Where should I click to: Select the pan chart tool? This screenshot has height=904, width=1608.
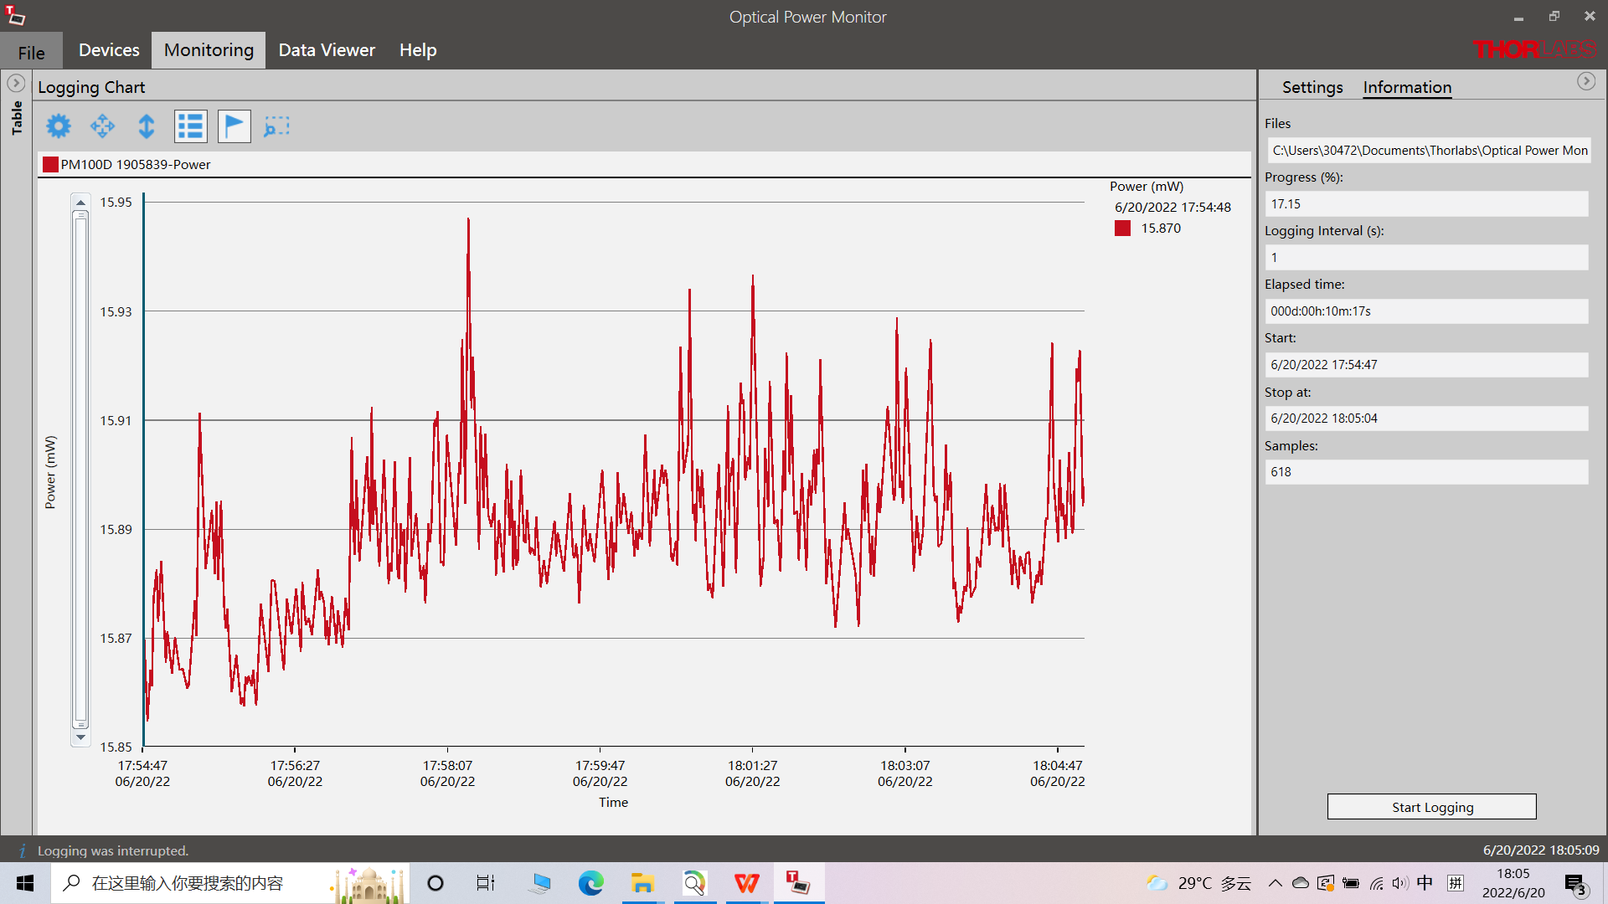click(102, 126)
